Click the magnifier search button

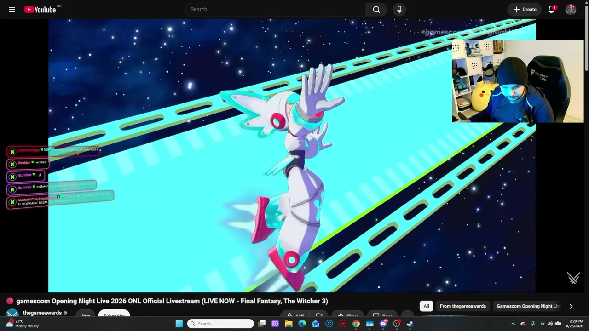coord(376,9)
